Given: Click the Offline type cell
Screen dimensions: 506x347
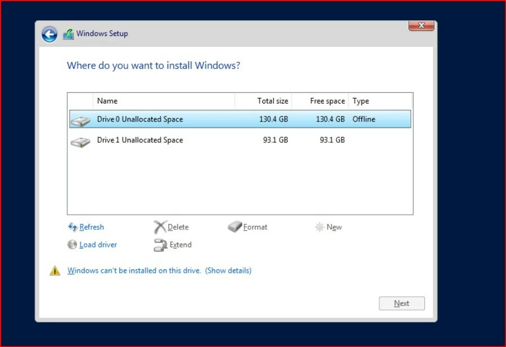Looking at the screenshot, I should 364,119.
